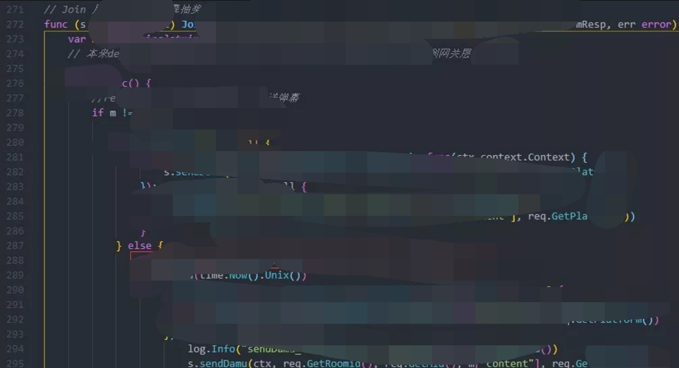The width and height of the screenshot is (679, 368).
Task: Click line number 281 in the gutter
Action: (x=16, y=157)
